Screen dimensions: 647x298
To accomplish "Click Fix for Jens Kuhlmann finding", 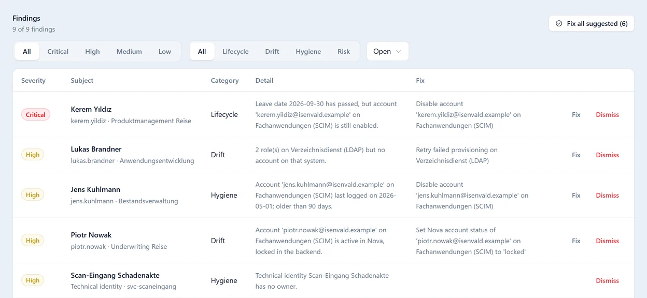I will pos(576,196).
